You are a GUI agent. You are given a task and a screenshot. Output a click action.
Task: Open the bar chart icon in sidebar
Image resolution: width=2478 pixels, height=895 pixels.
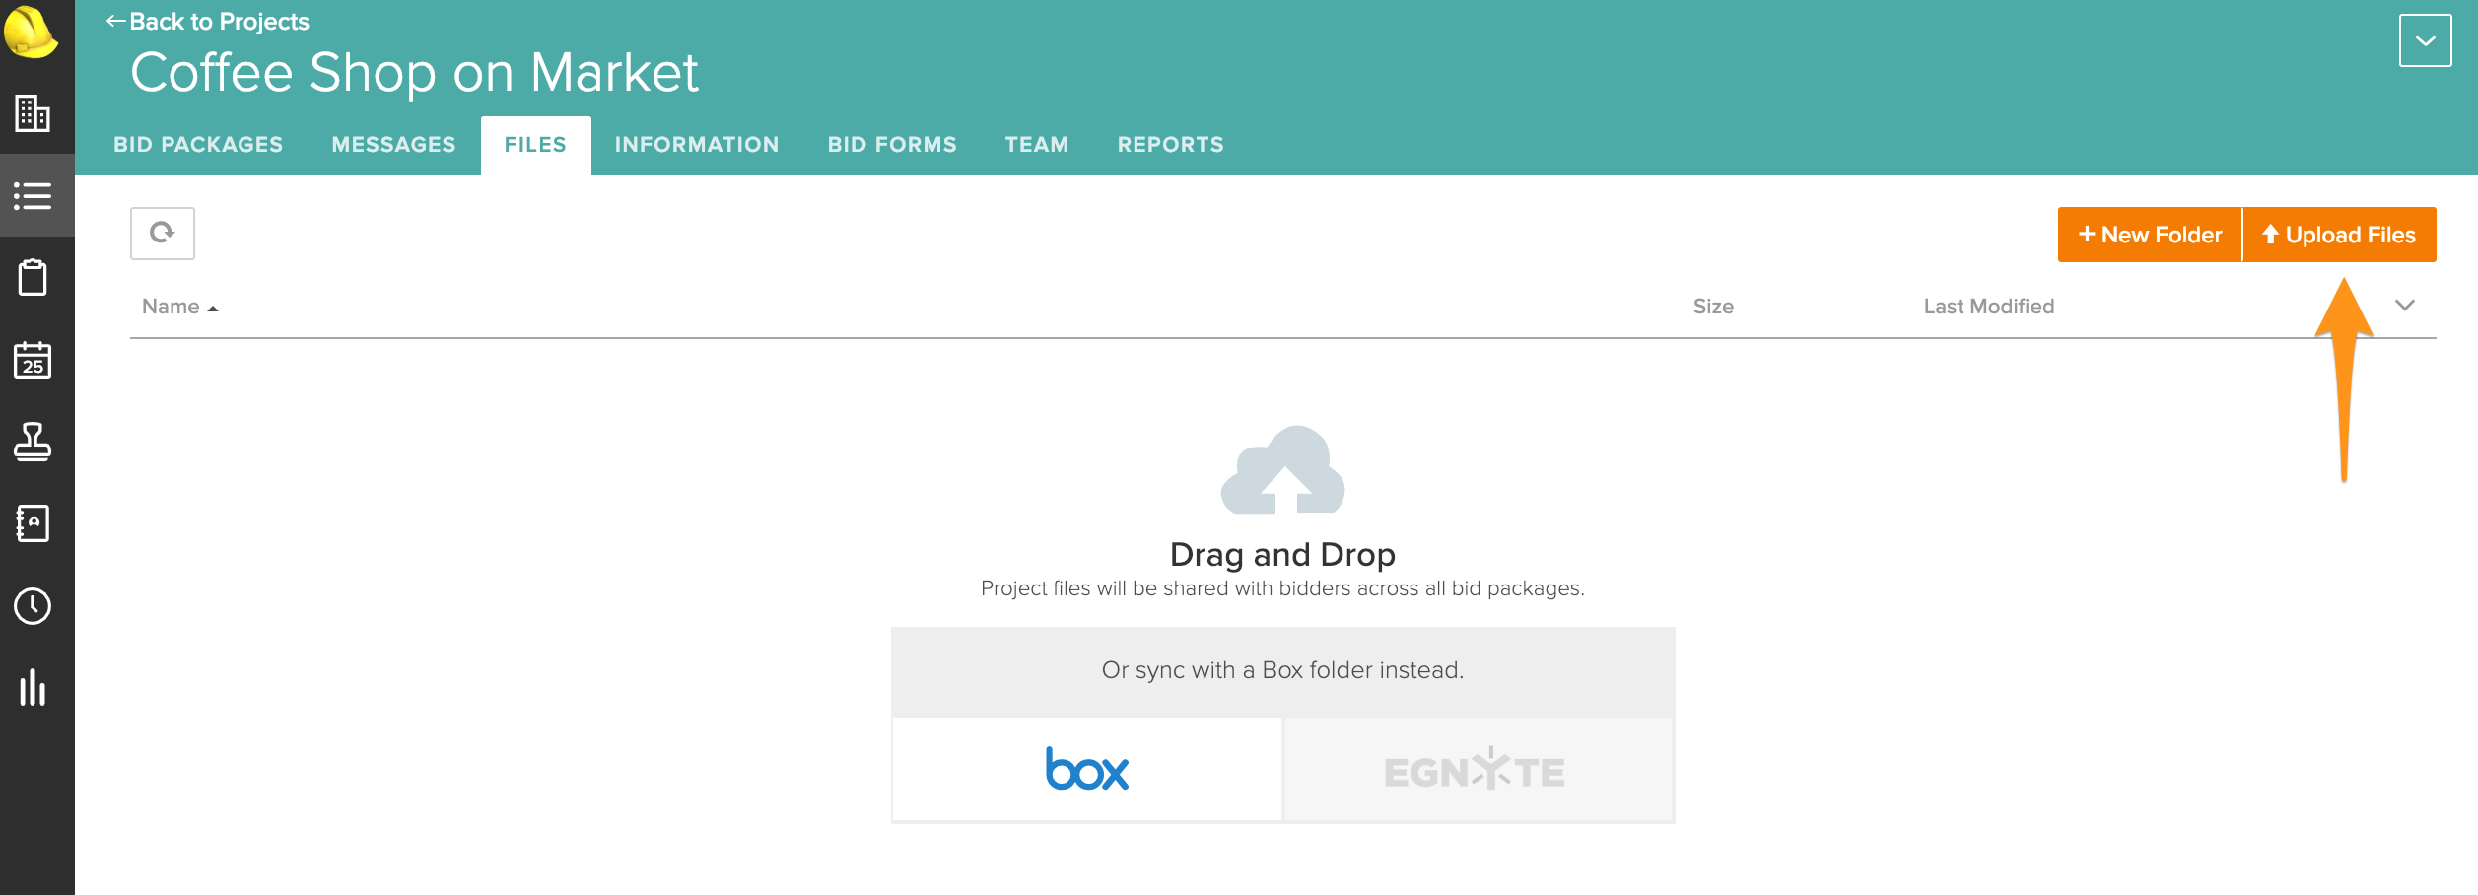click(33, 688)
